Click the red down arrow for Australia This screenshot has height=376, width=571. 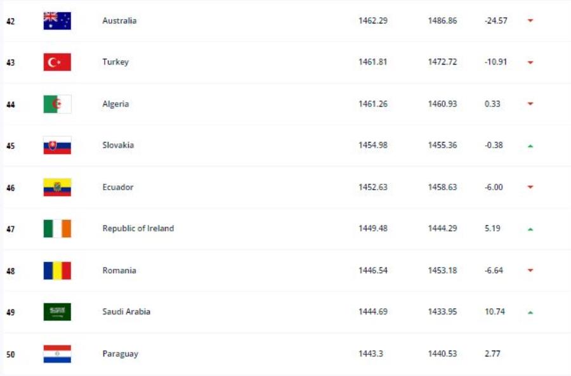pos(530,20)
